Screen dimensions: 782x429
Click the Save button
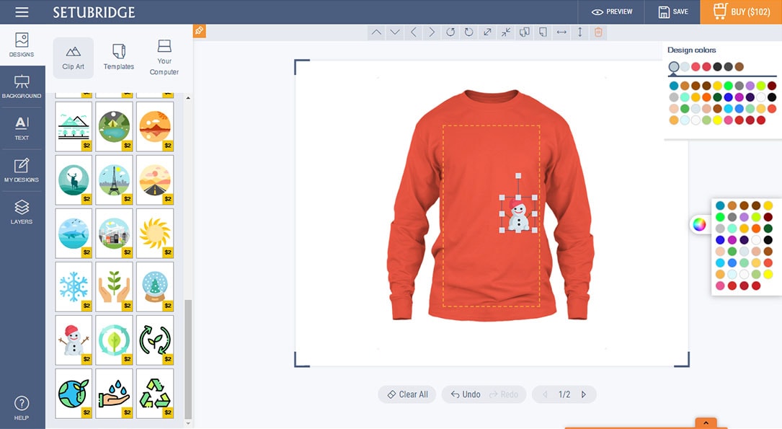point(672,12)
